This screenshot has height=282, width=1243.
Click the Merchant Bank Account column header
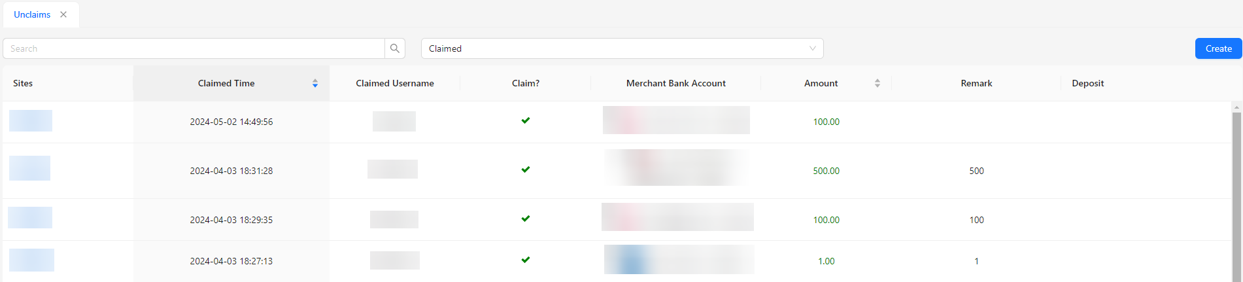(675, 83)
